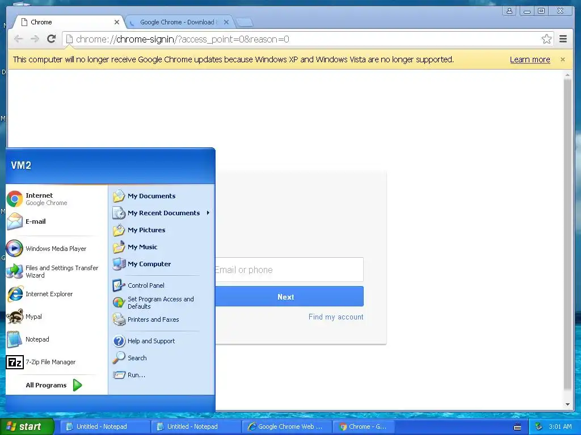Click the keyboard icon in system tray
This screenshot has height=435, width=581.
point(517,427)
